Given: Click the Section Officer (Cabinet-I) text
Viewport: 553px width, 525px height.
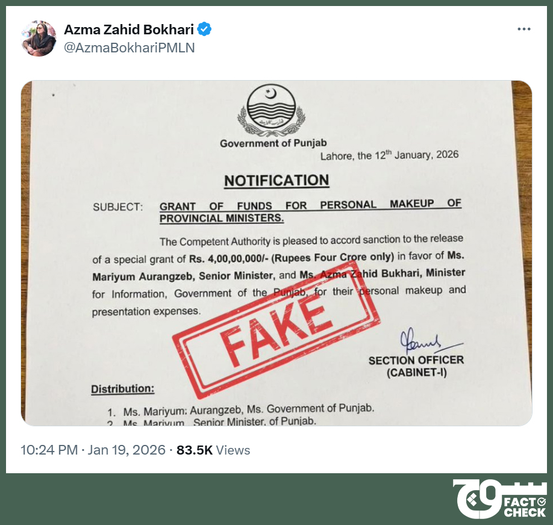Looking at the screenshot, I should coord(416,366).
